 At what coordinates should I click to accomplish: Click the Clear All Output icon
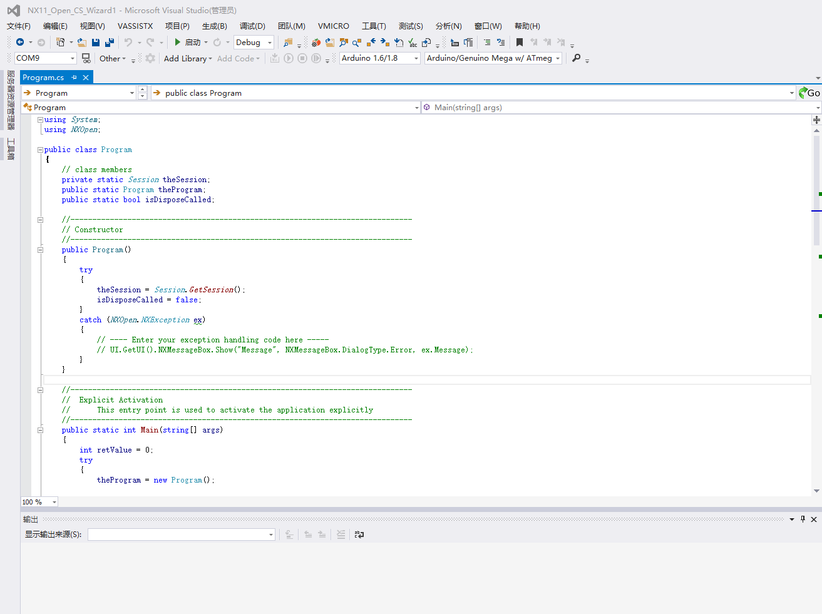click(340, 534)
